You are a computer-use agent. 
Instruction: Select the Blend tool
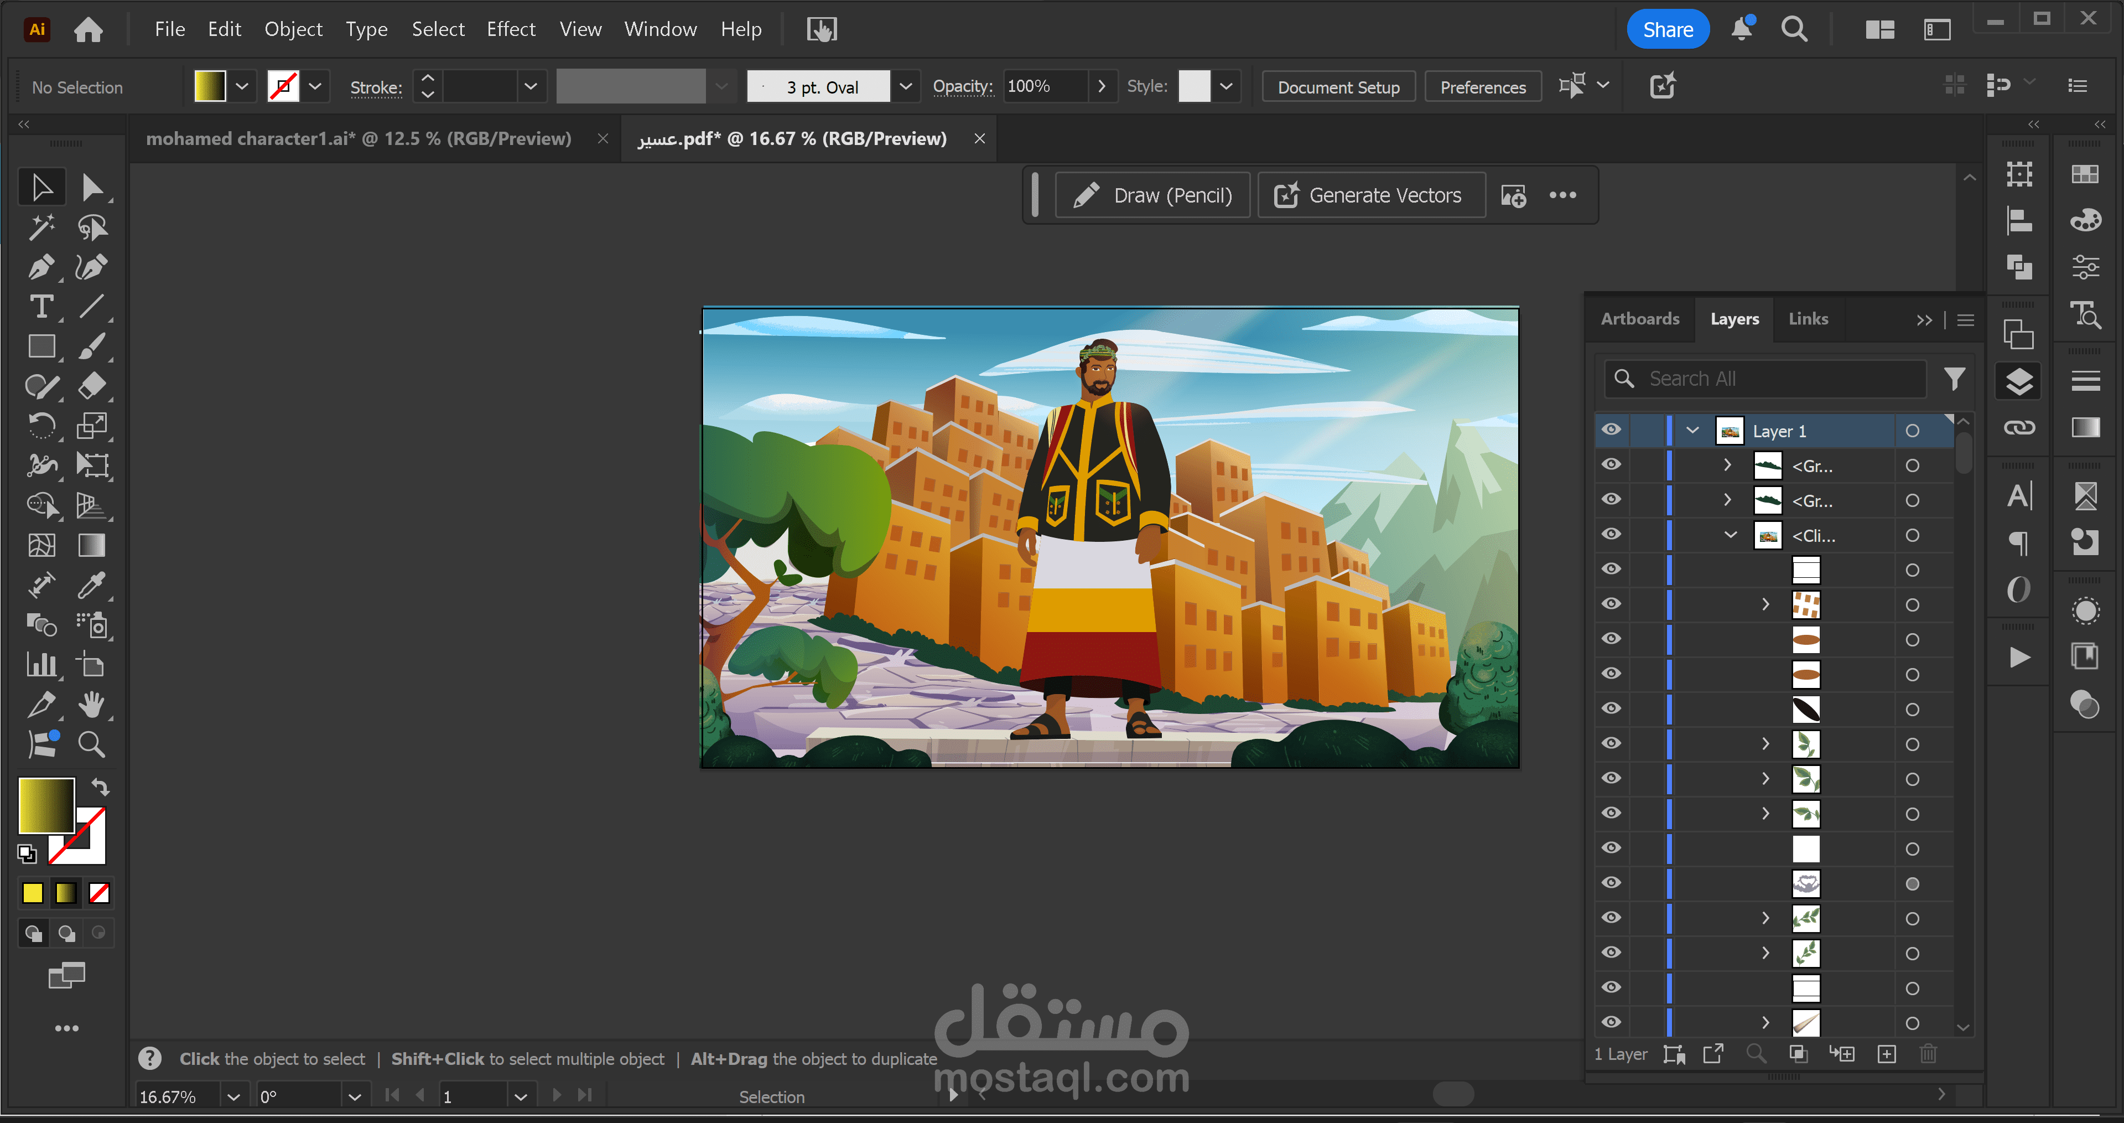pyautogui.click(x=42, y=625)
